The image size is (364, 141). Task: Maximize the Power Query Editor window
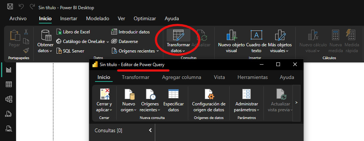(x=278, y=64)
